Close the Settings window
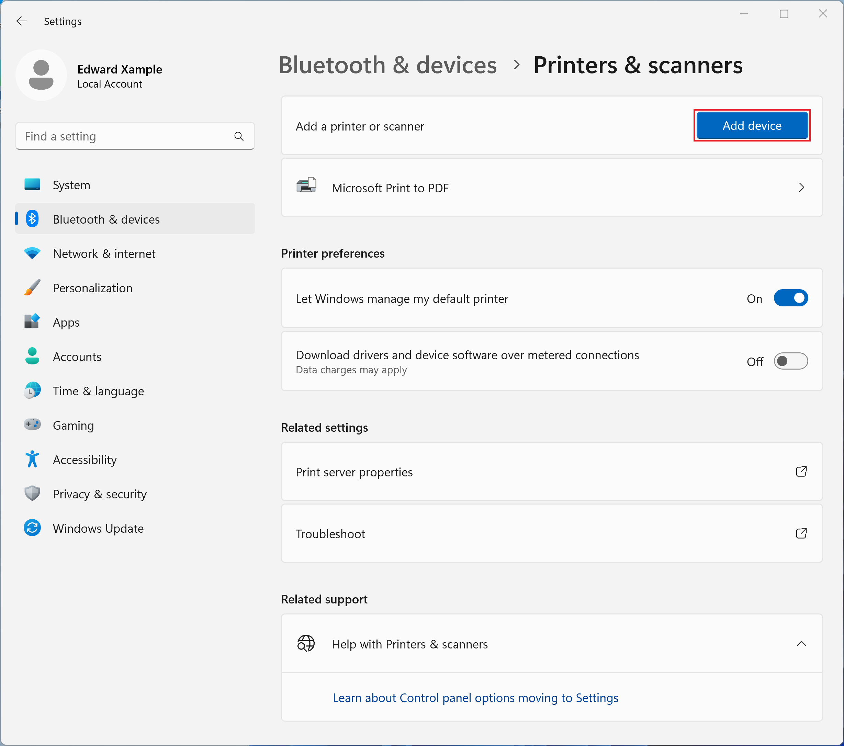Screen dimensions: 844x746 coord(823,14)
